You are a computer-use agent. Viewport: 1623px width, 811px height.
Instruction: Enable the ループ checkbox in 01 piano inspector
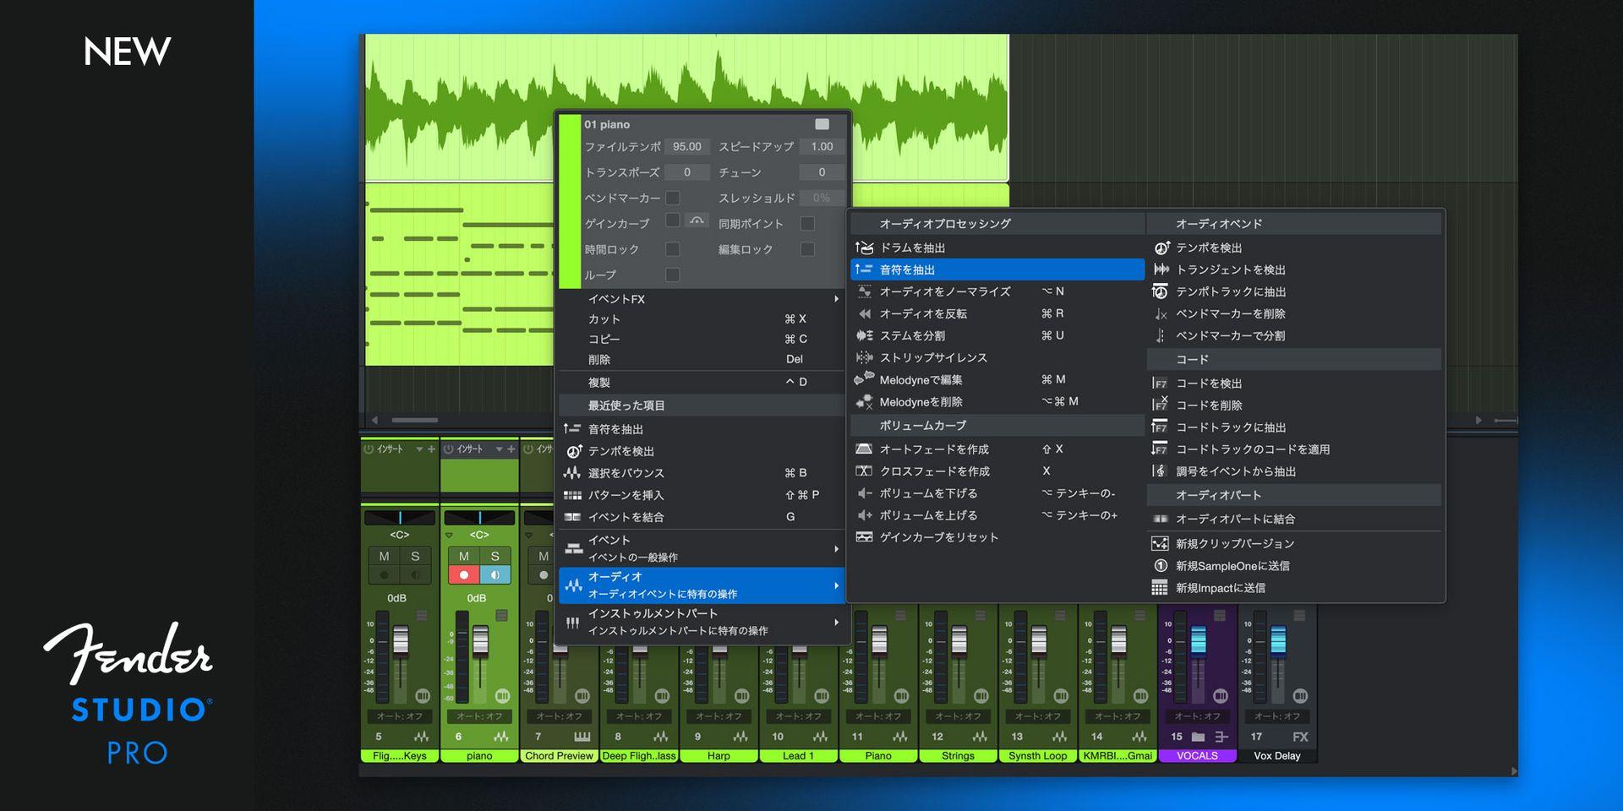point(673,275)
